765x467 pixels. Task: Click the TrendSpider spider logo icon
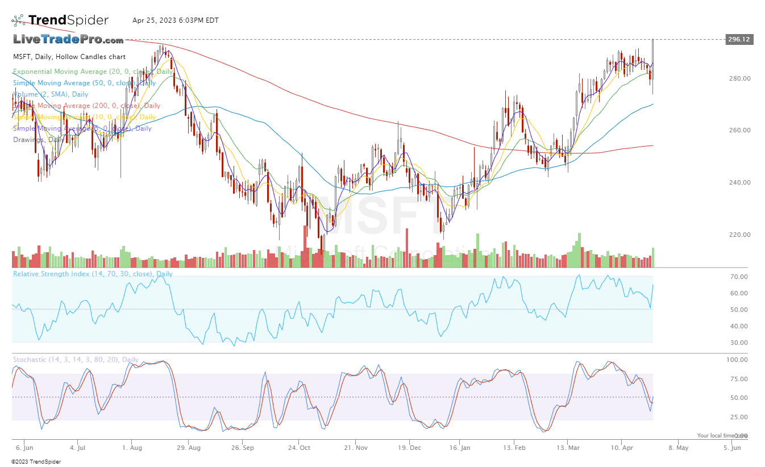(19, 20)
